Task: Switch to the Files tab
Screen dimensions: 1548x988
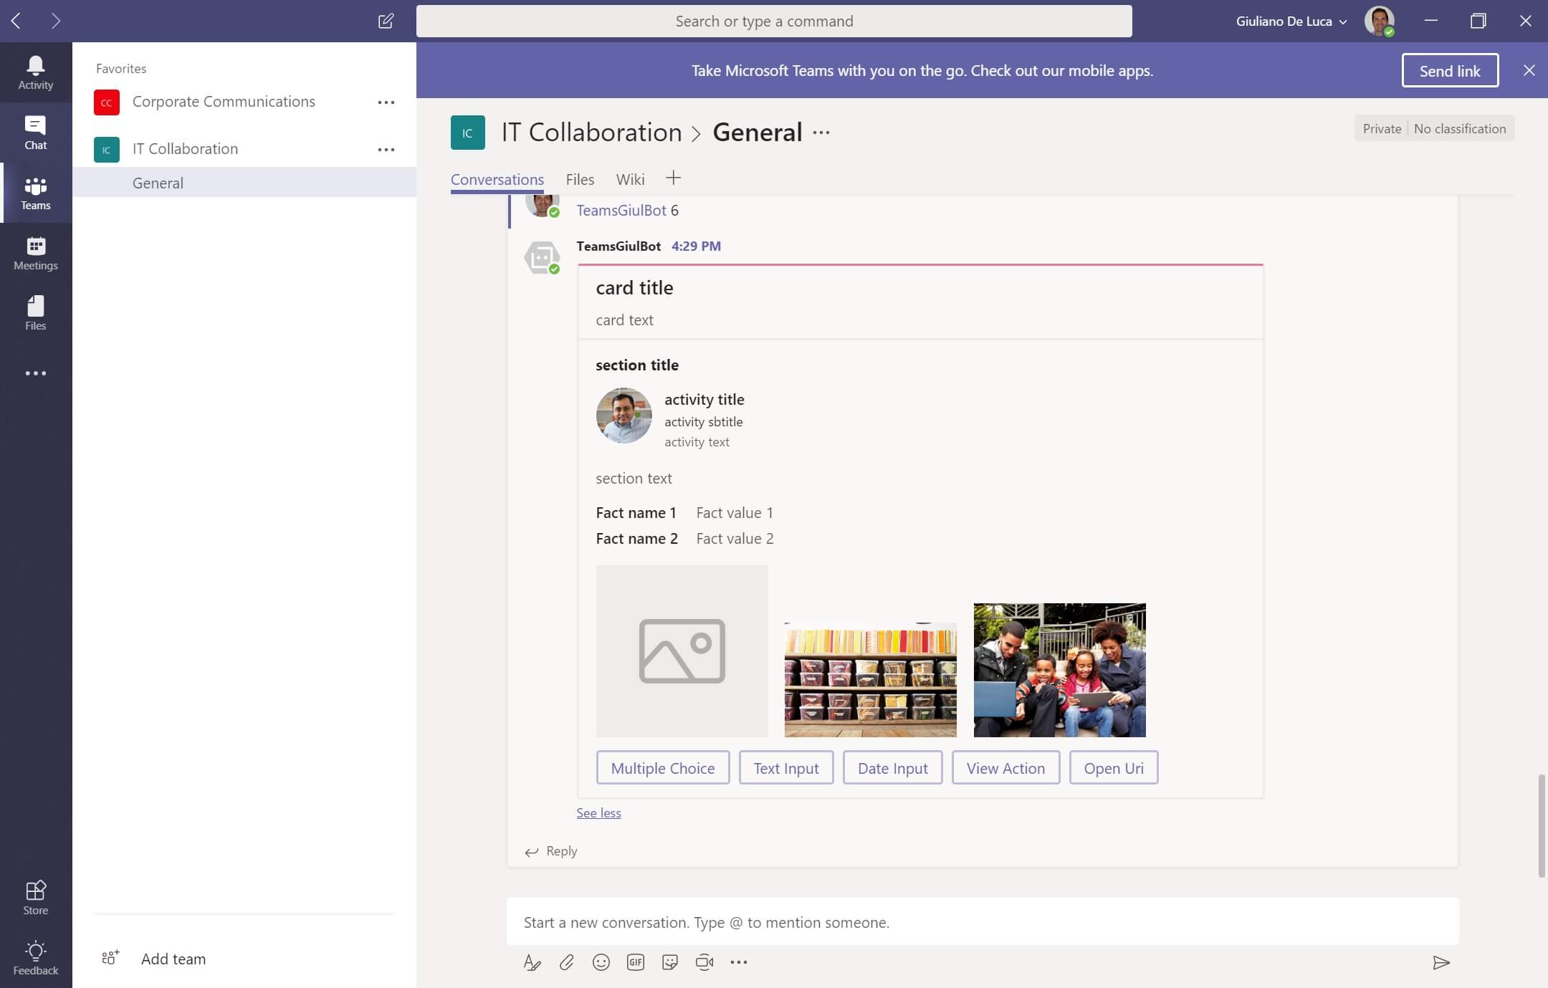Action: (579, 178)
